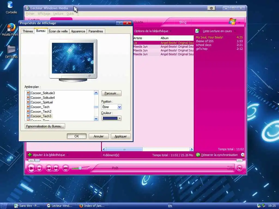Switch to the Apparence tab

tap(78, 31)
